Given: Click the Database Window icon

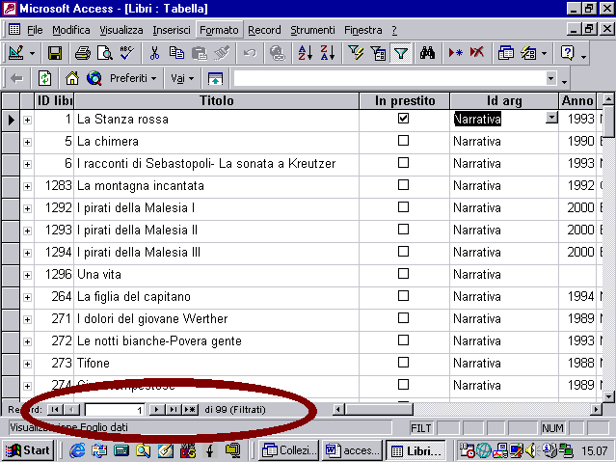Looking at the screenshot, I should (x=505, y=53).
